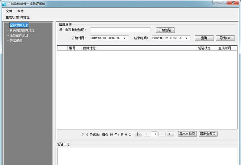Click the page number box showing 1

click(154, 134)
